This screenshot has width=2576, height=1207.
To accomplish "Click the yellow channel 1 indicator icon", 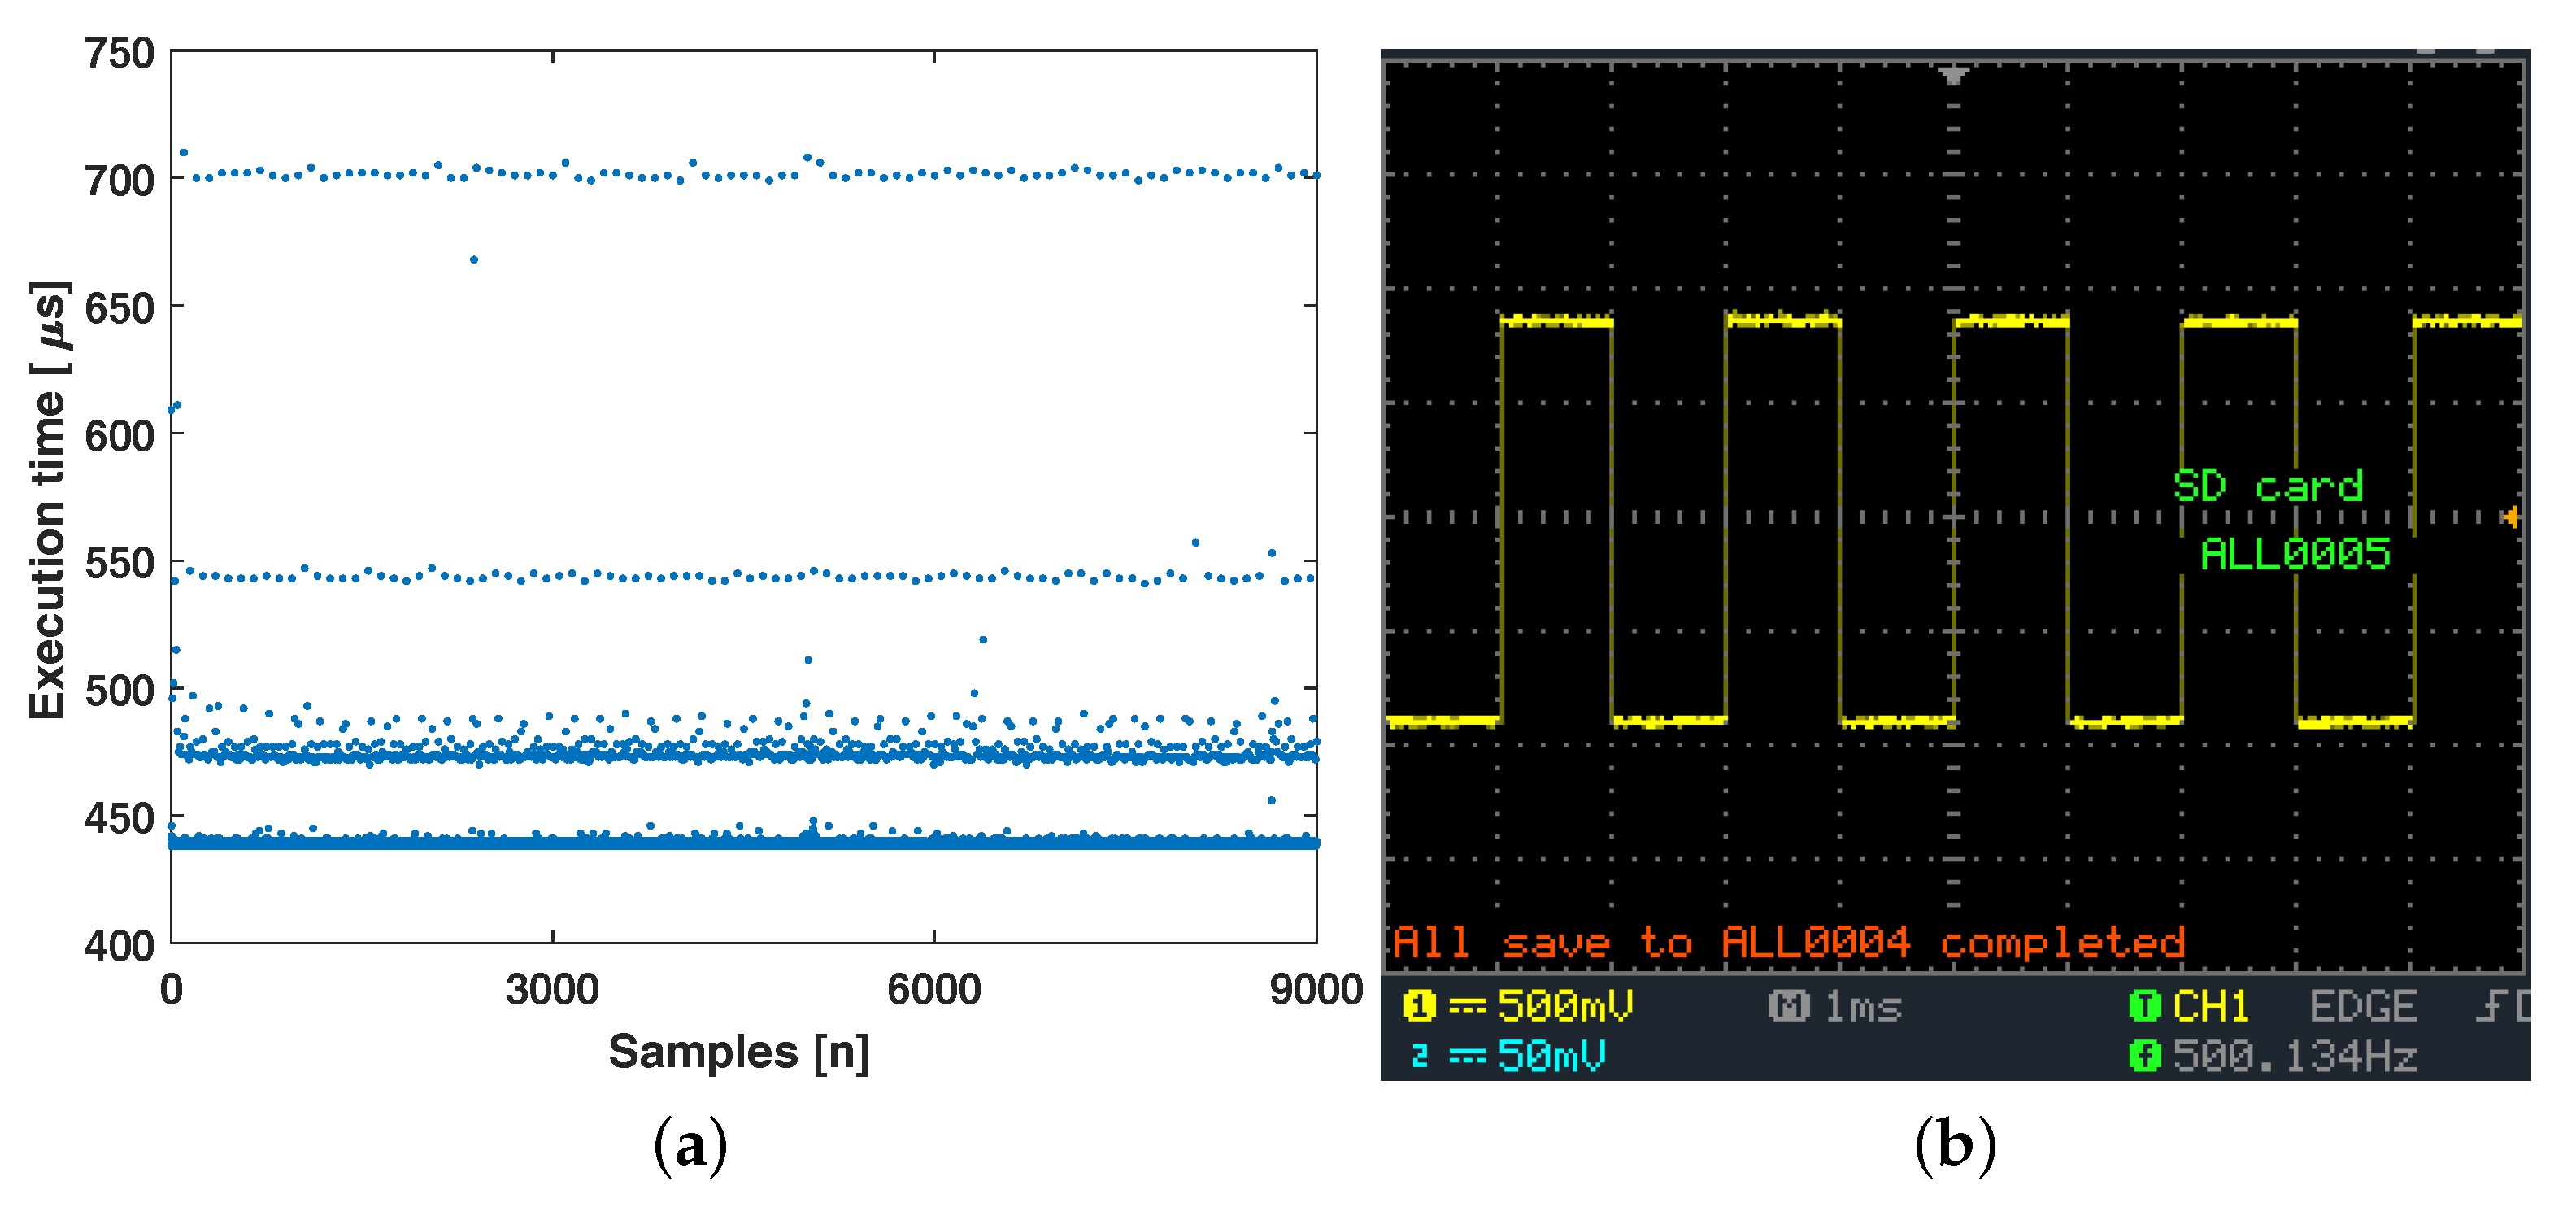I will pos(1418,1005).
